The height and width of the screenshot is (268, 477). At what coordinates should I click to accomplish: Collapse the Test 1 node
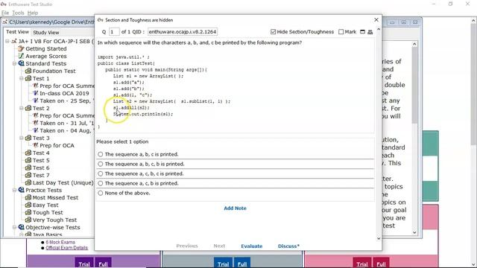22,78
